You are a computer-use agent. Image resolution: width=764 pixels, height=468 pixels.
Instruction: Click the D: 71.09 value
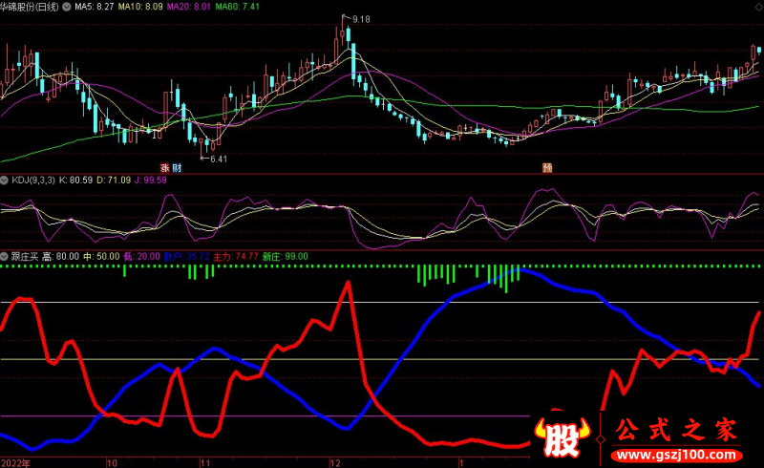point(114,181)
